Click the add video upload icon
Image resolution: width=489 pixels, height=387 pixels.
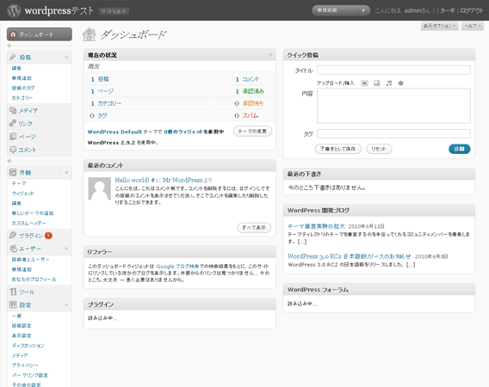377,83
